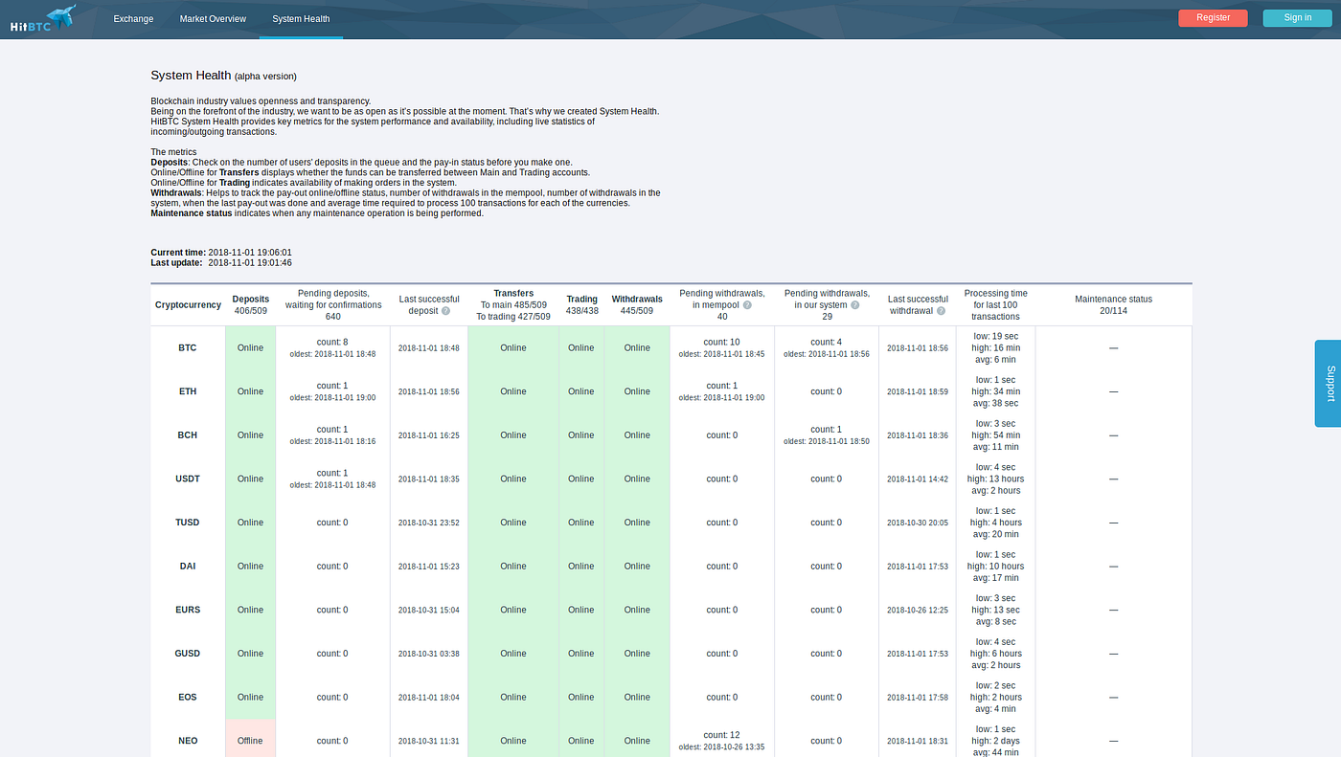Select the NEO currency name cell
Viewport: 1341px width, 757px height.
pos(188,741)
